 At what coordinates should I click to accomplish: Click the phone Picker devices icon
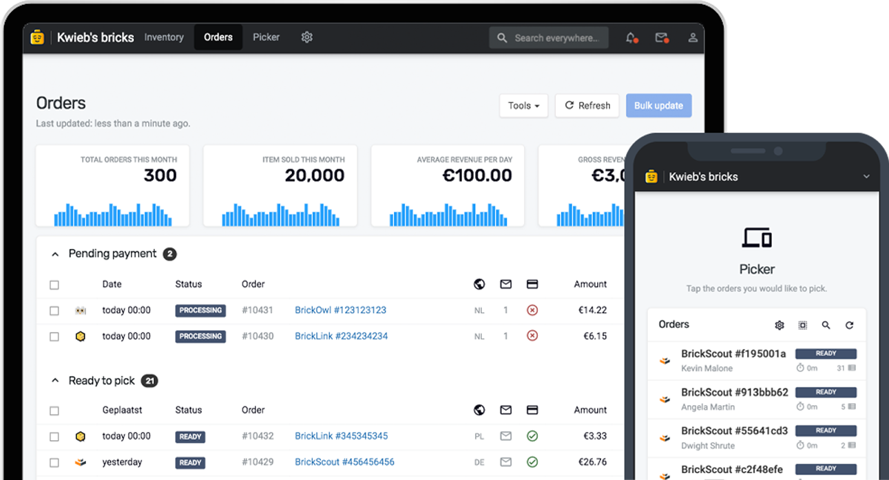[757, 238]
